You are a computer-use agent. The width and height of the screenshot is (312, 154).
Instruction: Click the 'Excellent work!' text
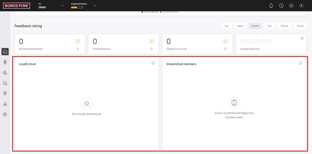pyautogui.click(x=234, y=117)
